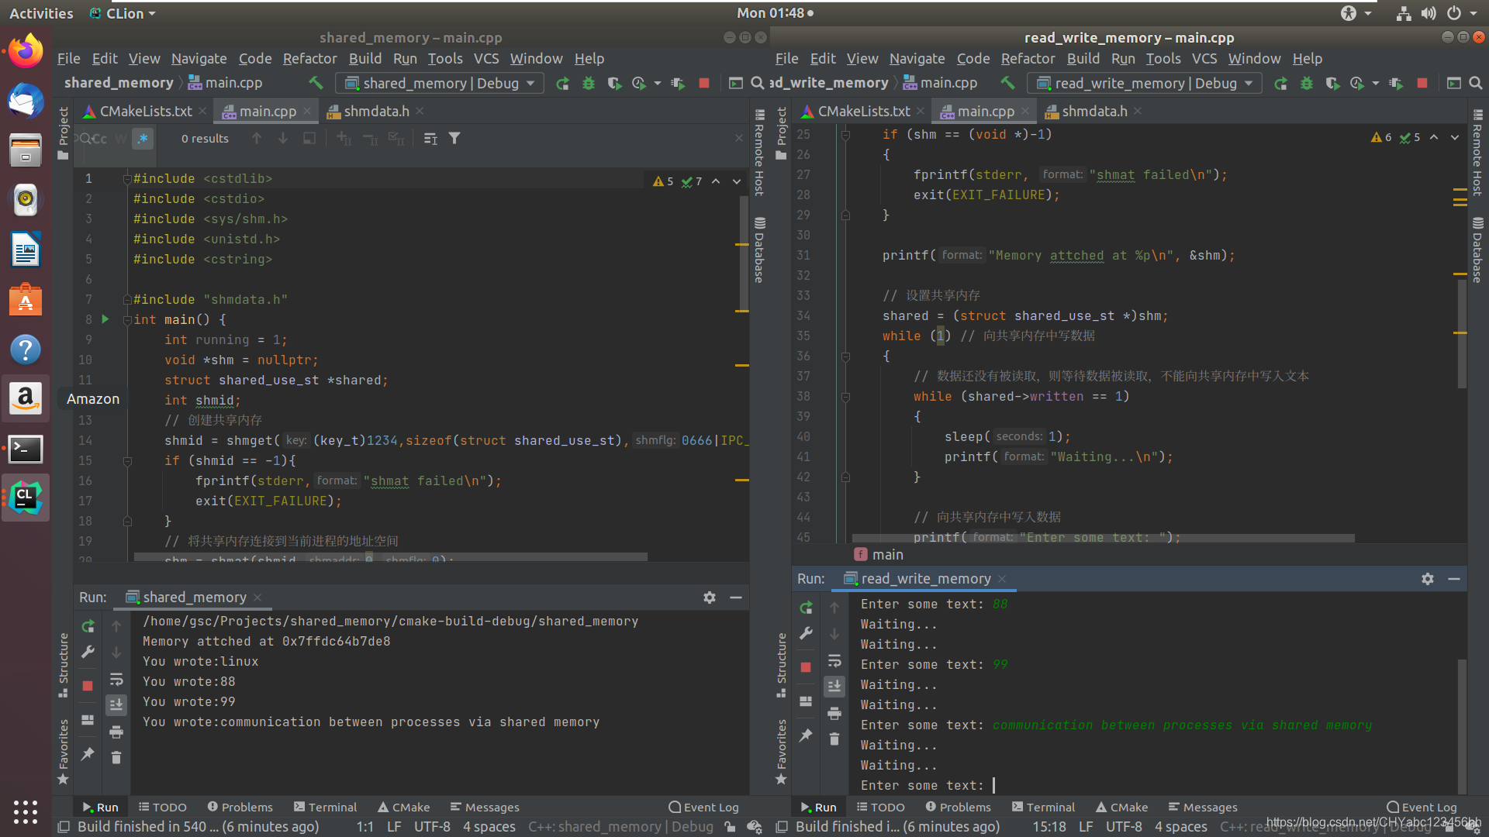Toggle Match Case (Cc) in search bar
The width and height of the screenshot is (1489, 837).
(99, 139)
